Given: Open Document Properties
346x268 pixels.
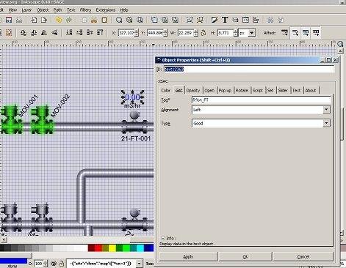Looking at the screenshot, I should (x=281, y=20).
